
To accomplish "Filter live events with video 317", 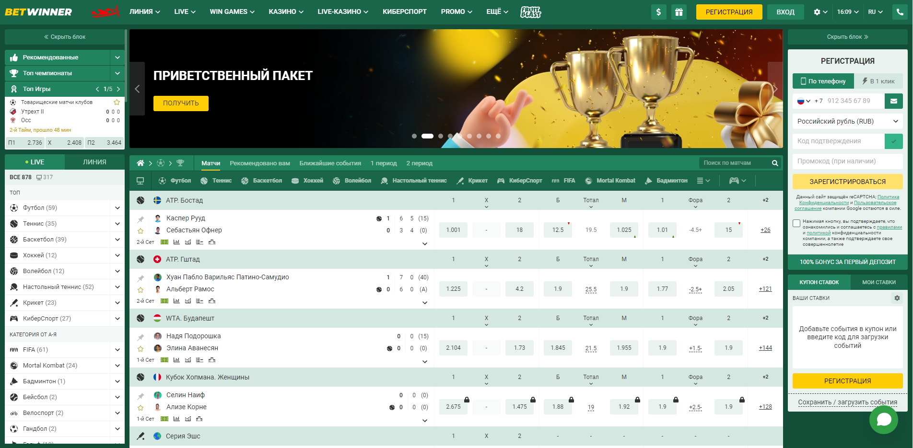I will pos(45,177).
